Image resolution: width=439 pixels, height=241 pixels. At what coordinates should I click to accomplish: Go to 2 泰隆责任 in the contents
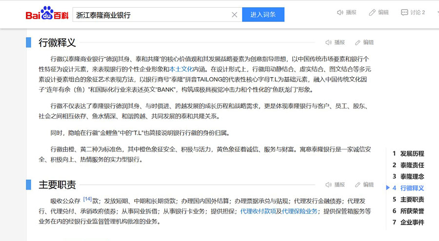[408, 165]
